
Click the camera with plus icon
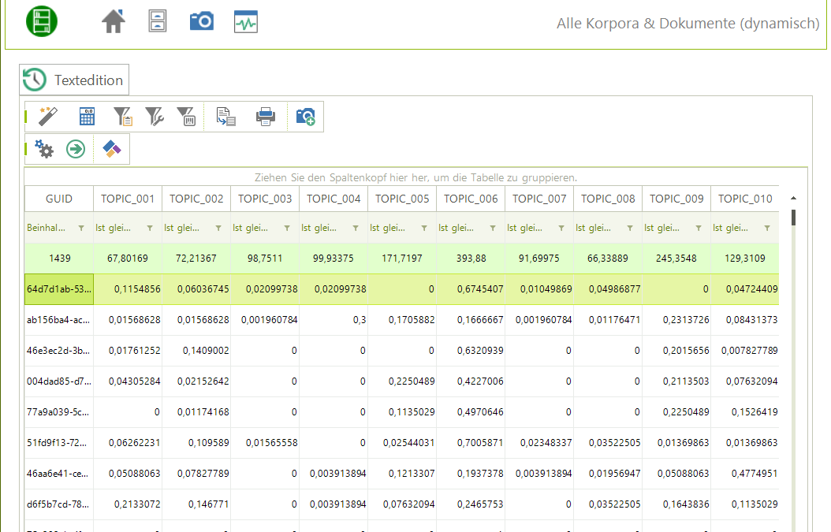tap(305, 117)
